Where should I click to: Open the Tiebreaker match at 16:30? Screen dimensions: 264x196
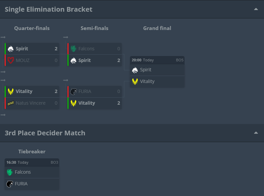(32, 162)
